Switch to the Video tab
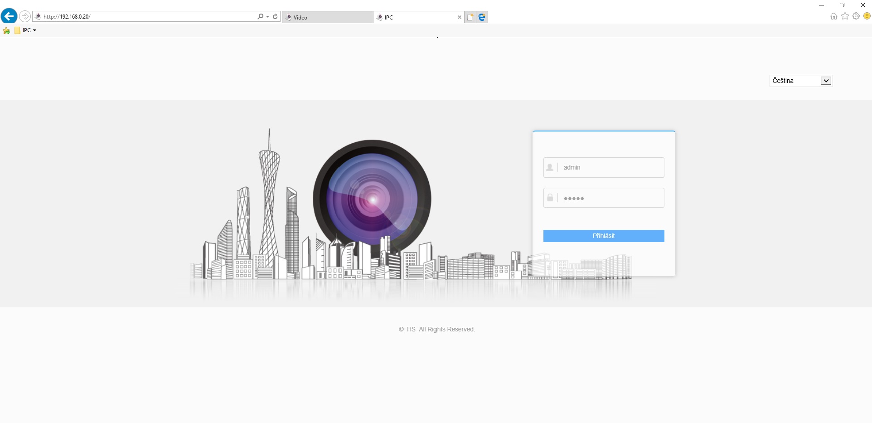Viewport: 872px width, 423px height. tap(327, 17)
